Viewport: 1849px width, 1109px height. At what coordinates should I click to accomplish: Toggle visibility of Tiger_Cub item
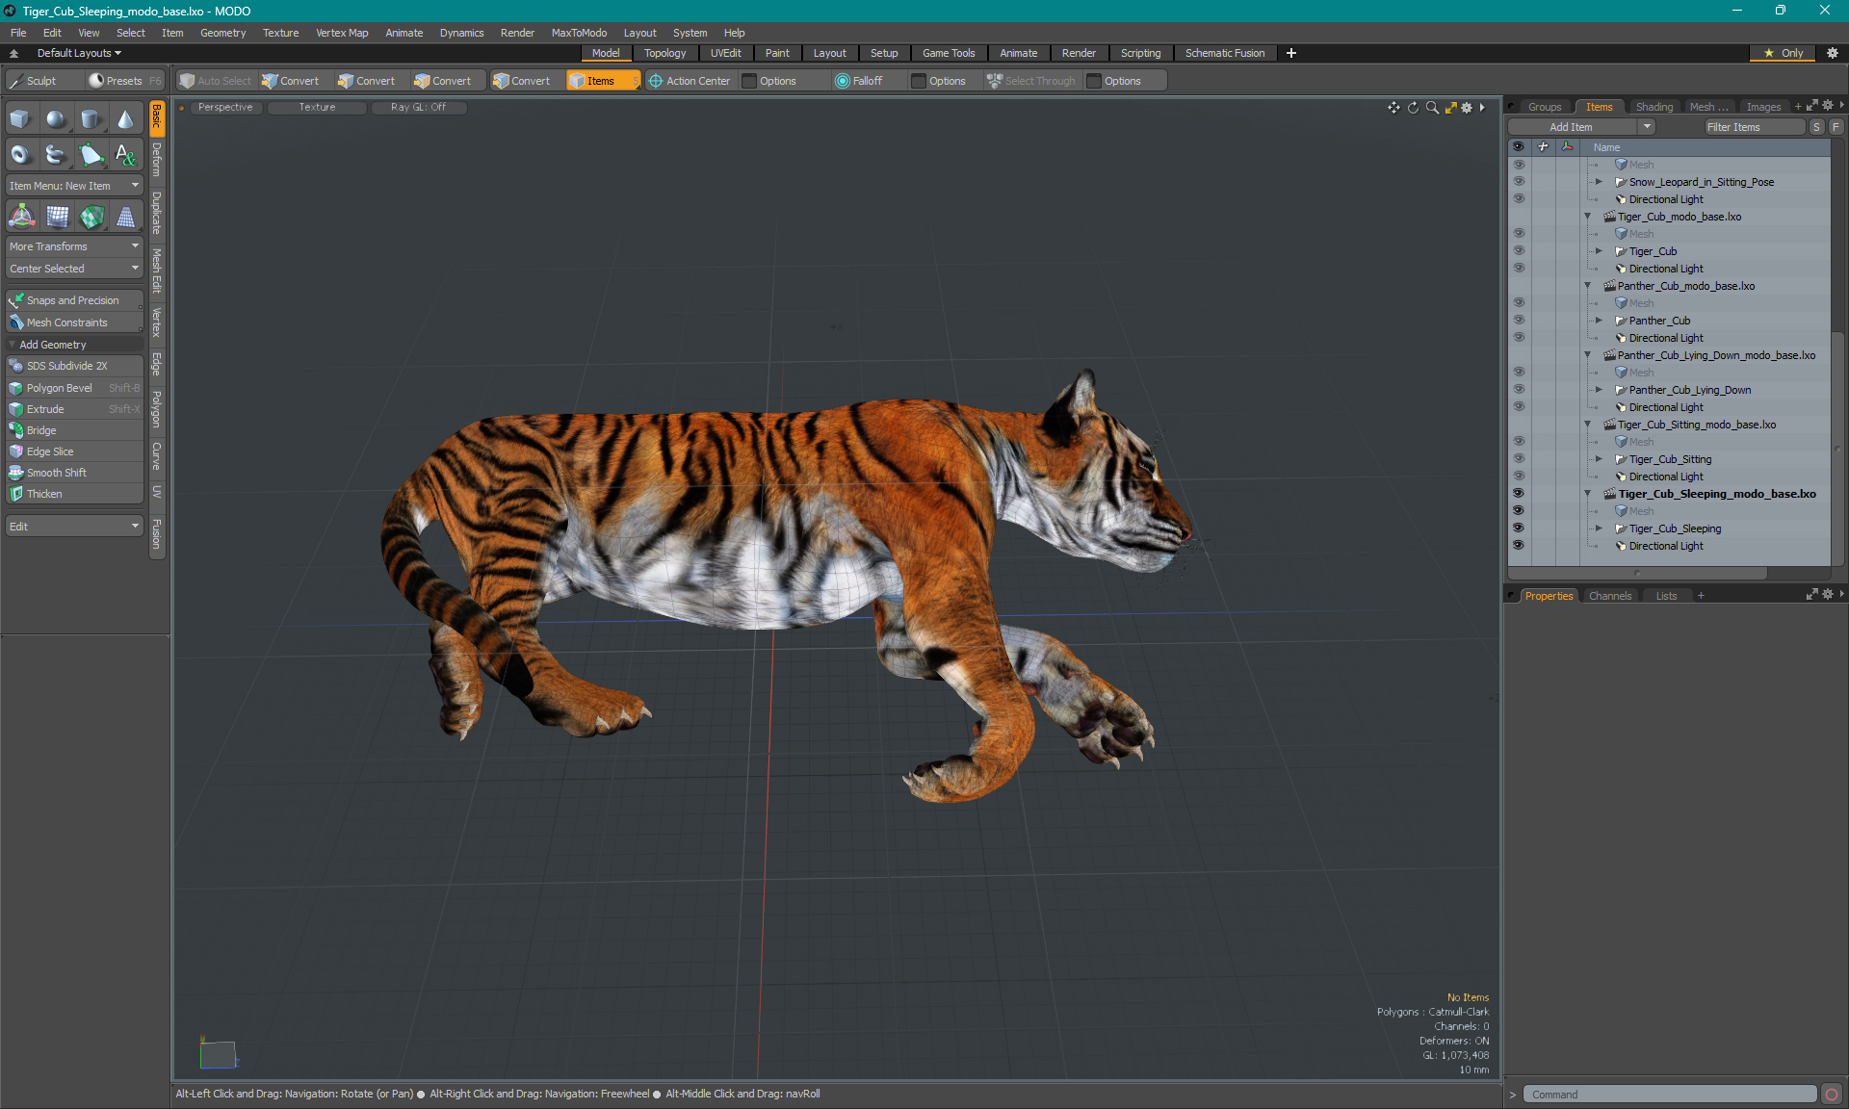pyautogui.click(x=1519, y=251)
